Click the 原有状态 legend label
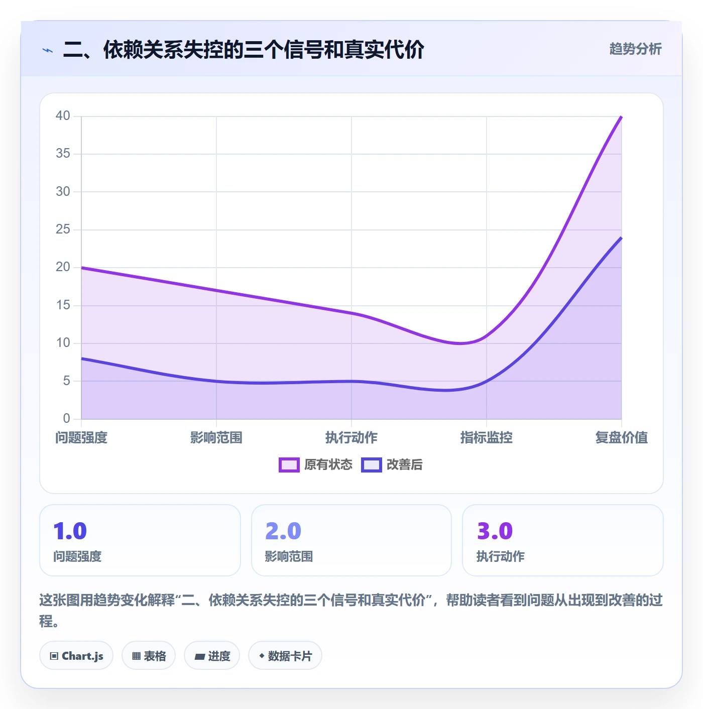 click(328, 465)
